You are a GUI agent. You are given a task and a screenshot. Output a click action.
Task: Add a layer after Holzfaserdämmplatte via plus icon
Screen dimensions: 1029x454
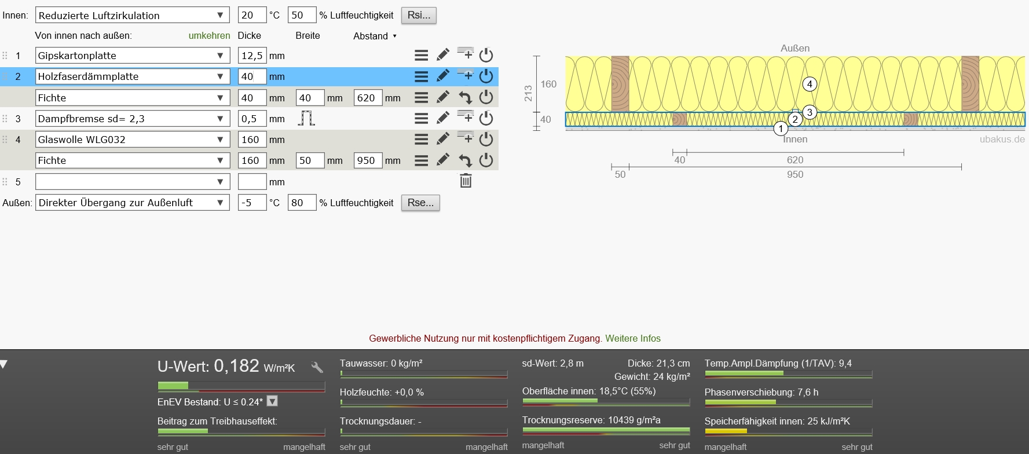point(465,75)
